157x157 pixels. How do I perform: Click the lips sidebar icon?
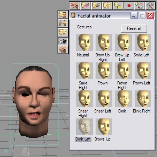click(63, 49)
